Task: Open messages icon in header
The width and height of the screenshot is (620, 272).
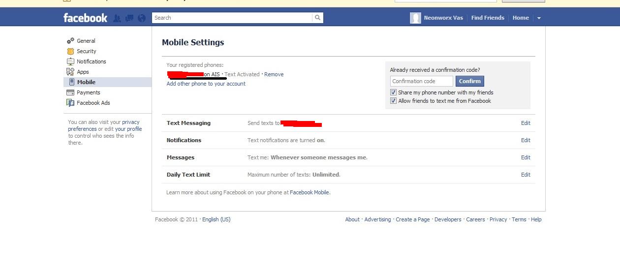Action: click(x=129, y=18)
